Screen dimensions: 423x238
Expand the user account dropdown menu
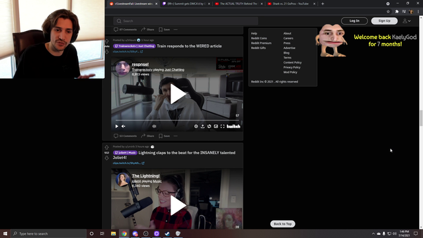[406, 20]
